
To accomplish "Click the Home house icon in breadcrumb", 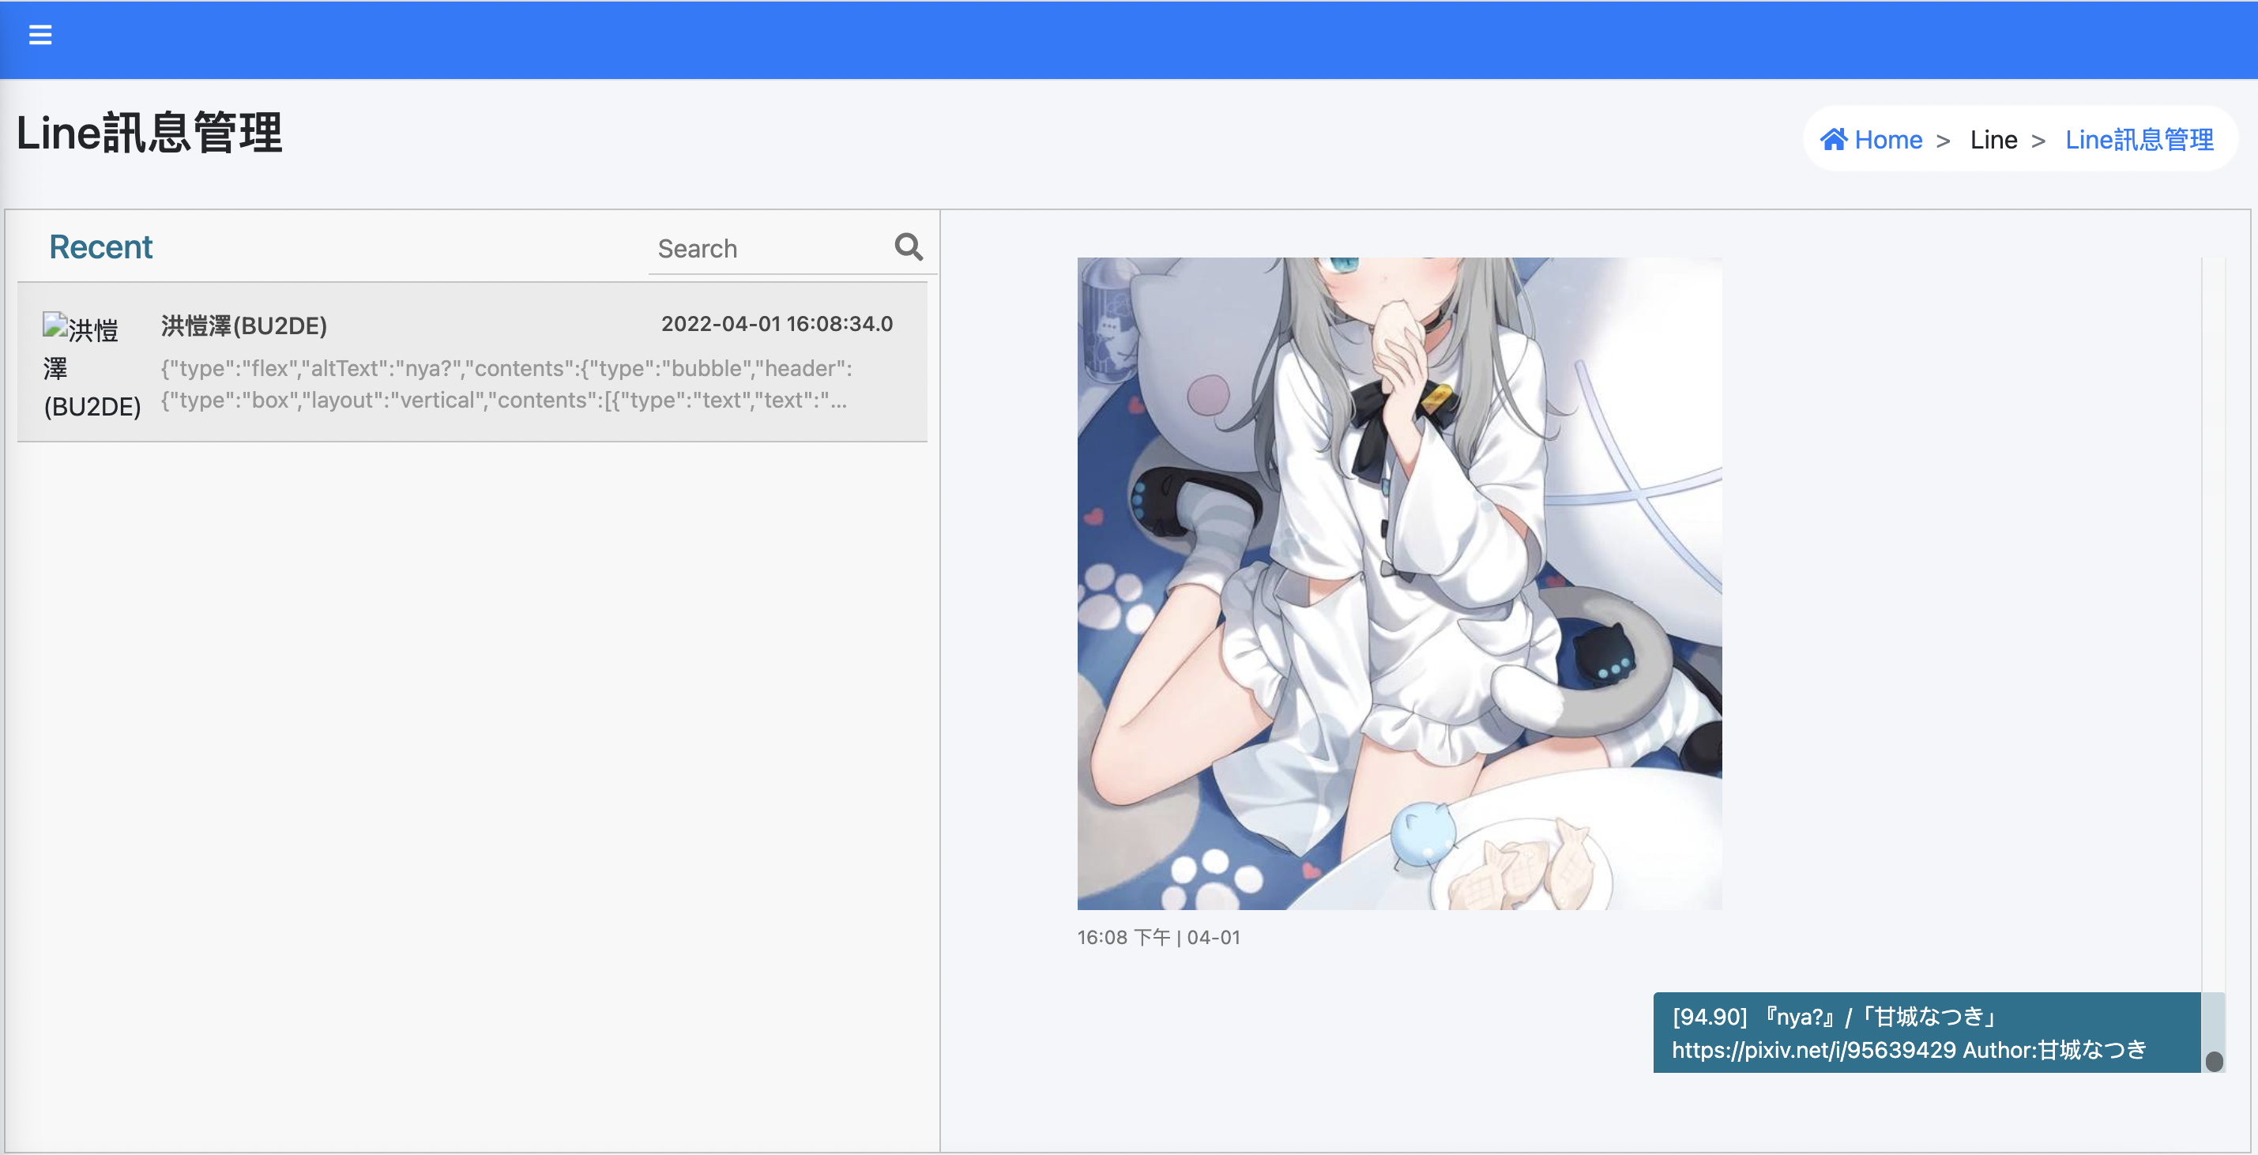I will 1834,139.
